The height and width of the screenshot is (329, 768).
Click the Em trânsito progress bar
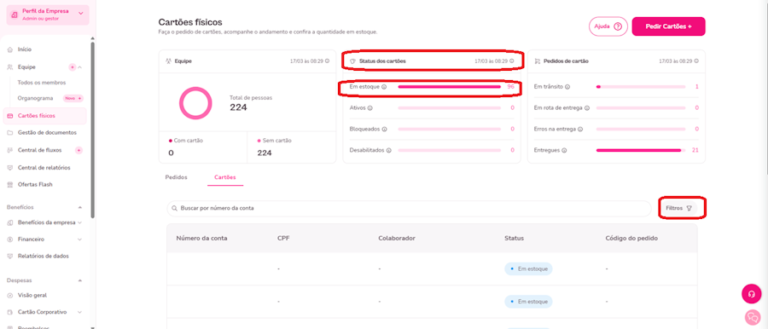pyautogui.click(x=641, y=87)
